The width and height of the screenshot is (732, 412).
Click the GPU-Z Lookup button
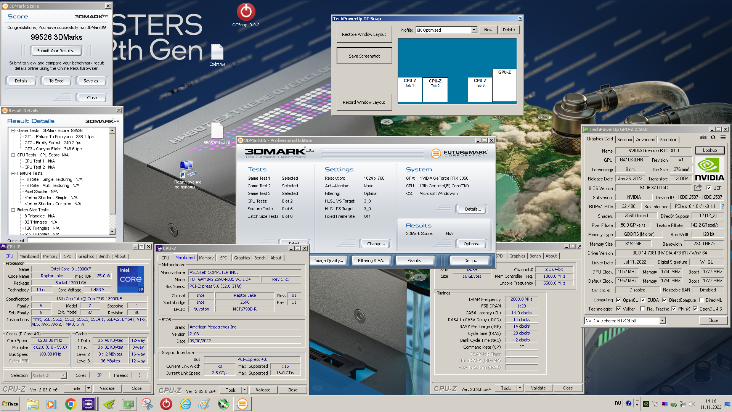point(710,150)
